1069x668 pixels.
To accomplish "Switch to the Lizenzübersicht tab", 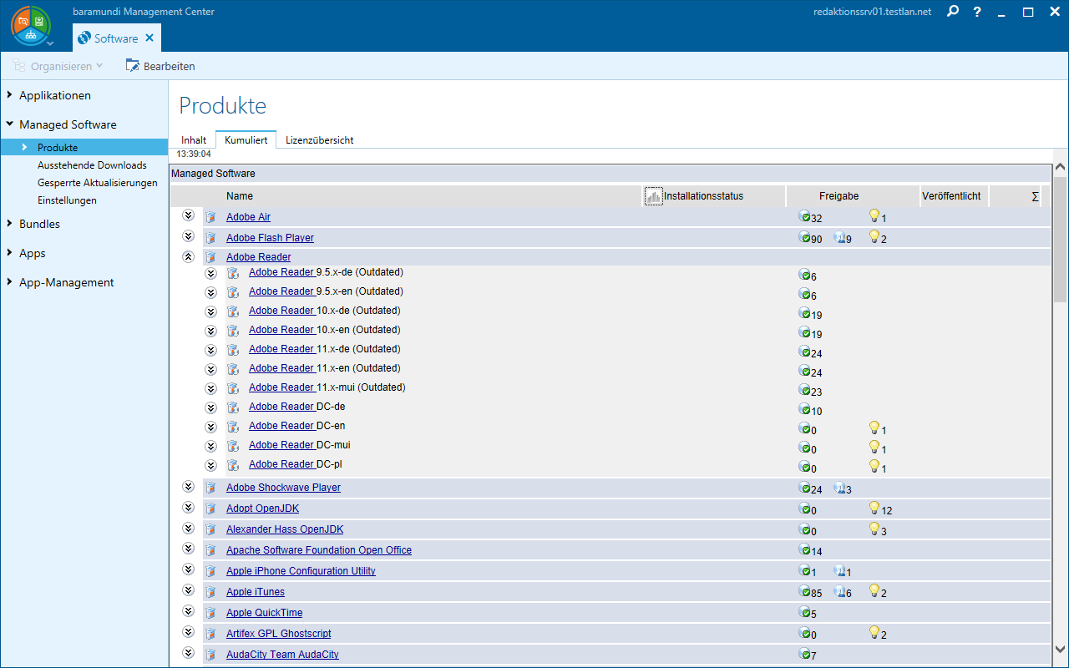I will [319, 140].
